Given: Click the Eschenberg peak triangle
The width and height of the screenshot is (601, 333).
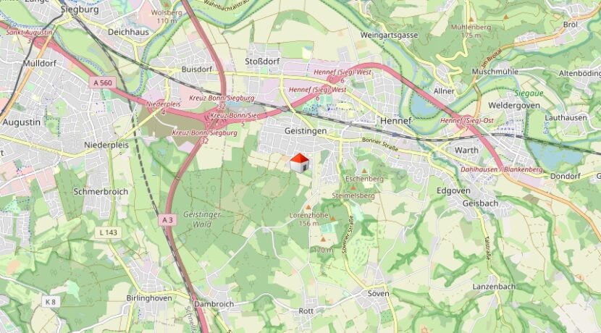Looking at the screenshot, I should point(364,171).
